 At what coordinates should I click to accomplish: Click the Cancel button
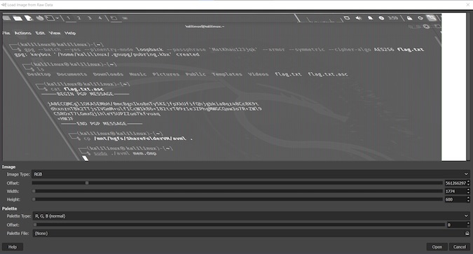click(x=460, y=247)
